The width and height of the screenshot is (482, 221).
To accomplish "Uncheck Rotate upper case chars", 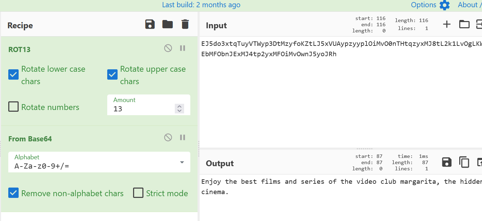I will pyautogui.click(x=112, y=74).
